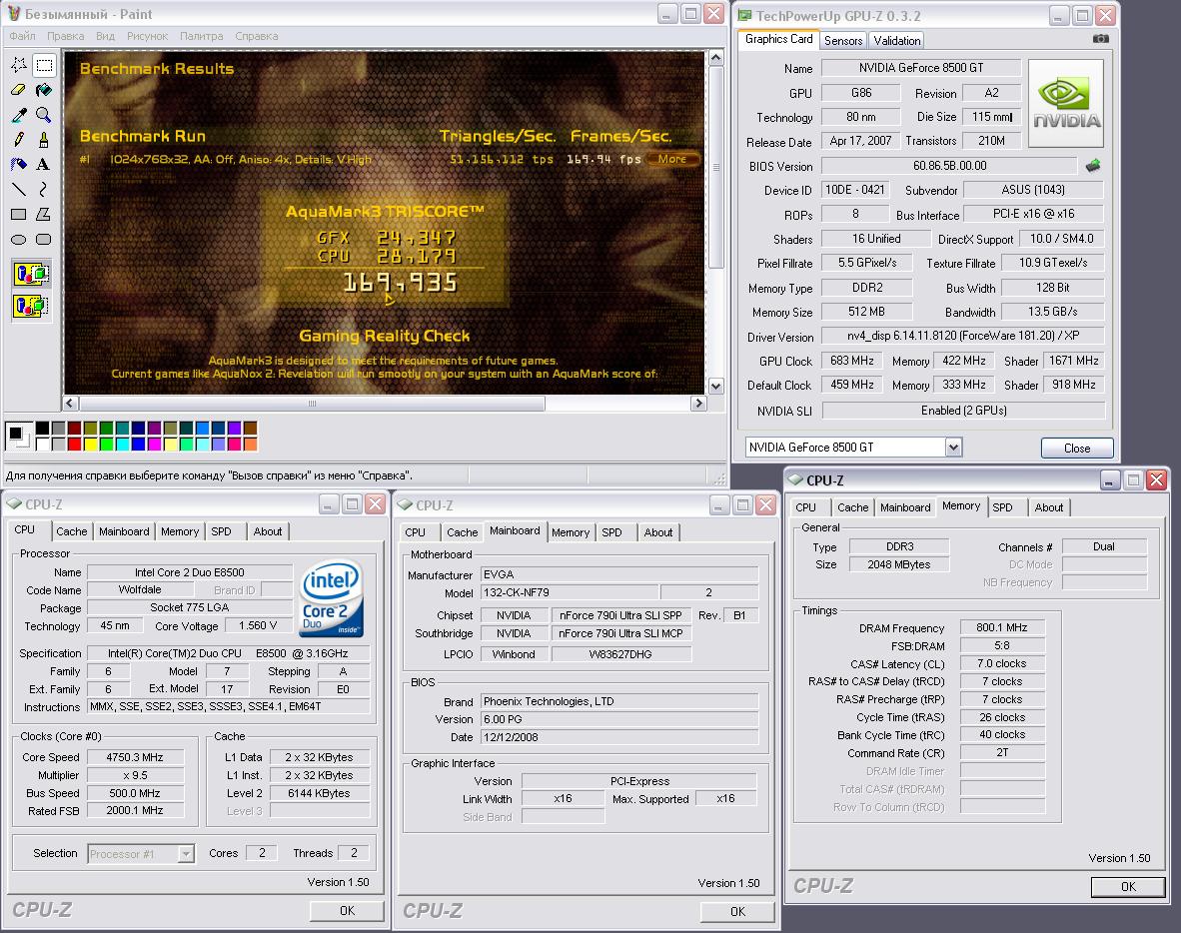Click the GPU Clock value 683 MHz

[x=852, y=361]
